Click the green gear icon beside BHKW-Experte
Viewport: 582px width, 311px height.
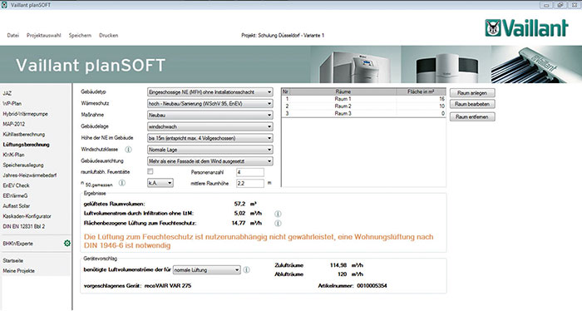point(67,244)
